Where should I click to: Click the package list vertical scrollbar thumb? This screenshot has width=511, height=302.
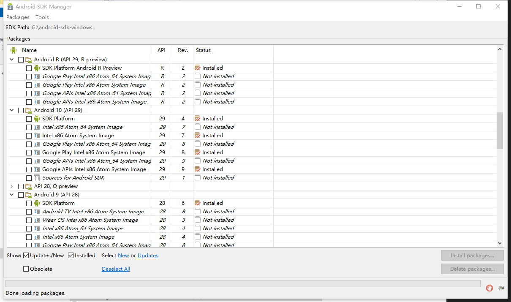pos(500,131)
